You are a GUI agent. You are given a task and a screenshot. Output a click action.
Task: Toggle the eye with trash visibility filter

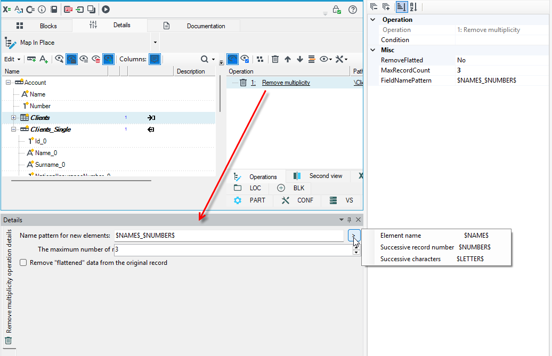(96, 59)
